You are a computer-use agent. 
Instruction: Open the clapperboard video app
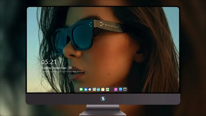[x=98, y=90]
